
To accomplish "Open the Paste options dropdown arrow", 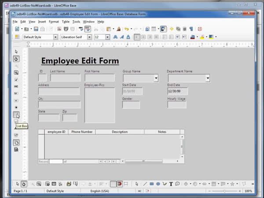I will [114, 29].
